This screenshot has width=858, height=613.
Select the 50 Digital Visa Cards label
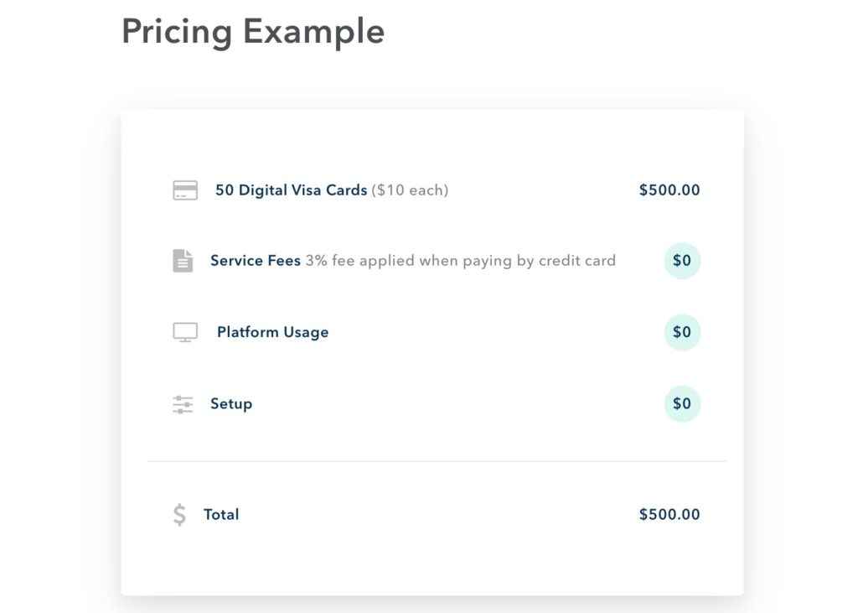291,190
